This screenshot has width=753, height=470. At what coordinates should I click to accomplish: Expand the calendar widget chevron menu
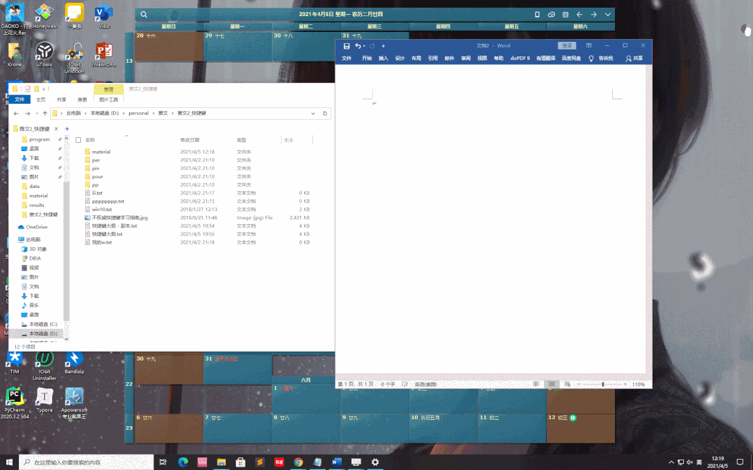pyautogui.click(x=607, y=15)
